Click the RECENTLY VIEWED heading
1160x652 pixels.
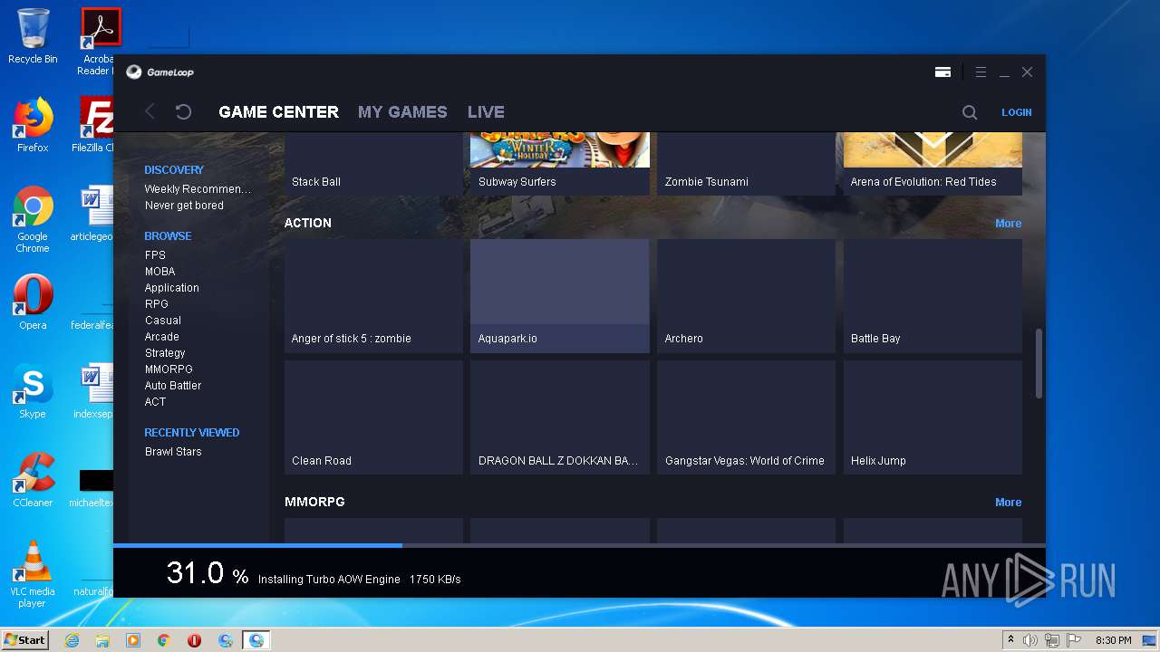tap(192, 433)
